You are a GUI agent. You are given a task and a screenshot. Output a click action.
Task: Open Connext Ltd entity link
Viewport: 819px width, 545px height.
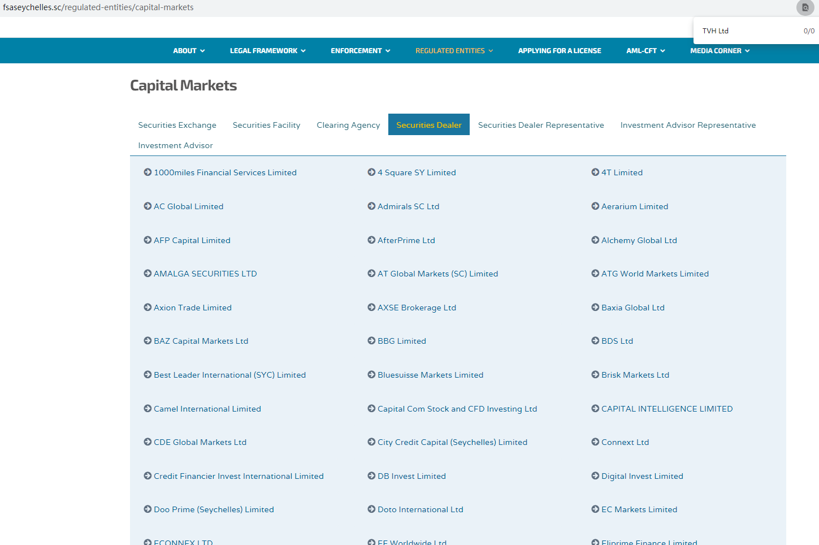click(625, 442)
